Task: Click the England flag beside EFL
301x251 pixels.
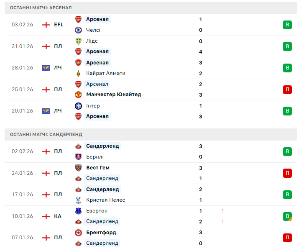Action: tap(46, 25)
